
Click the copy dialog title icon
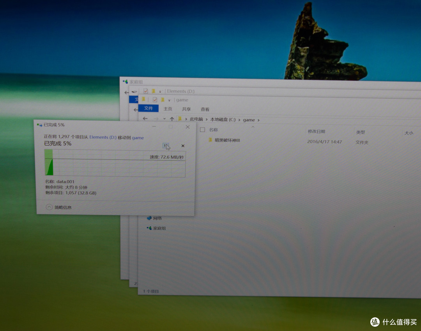coord(40,125)
